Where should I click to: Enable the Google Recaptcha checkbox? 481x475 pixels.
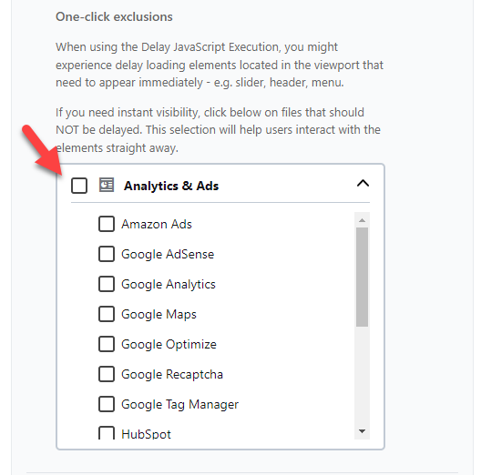[107, 374]
